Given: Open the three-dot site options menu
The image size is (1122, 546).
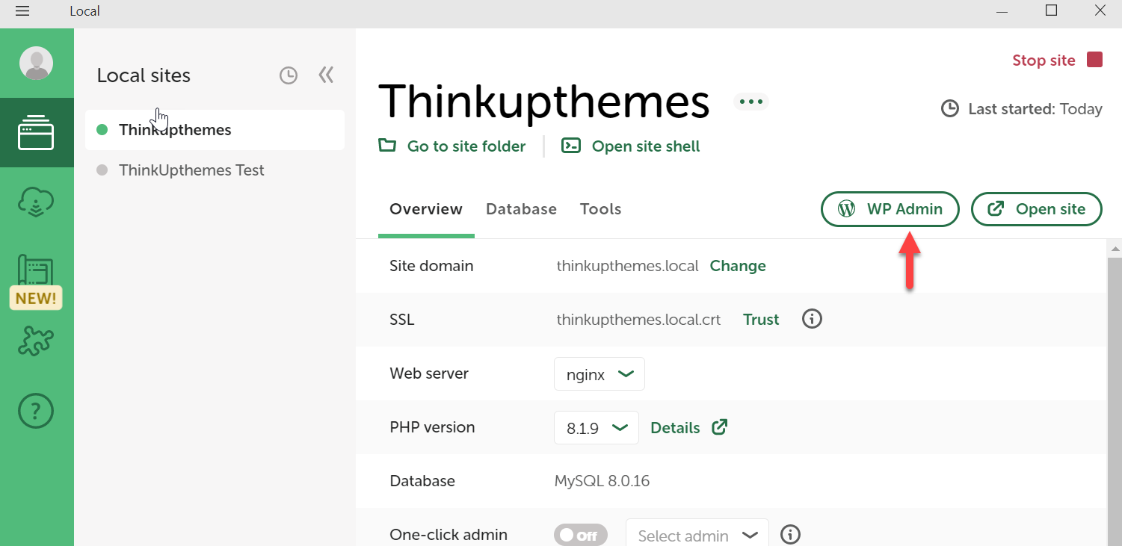Looking at the screenshot, I should tap(751, 102).
